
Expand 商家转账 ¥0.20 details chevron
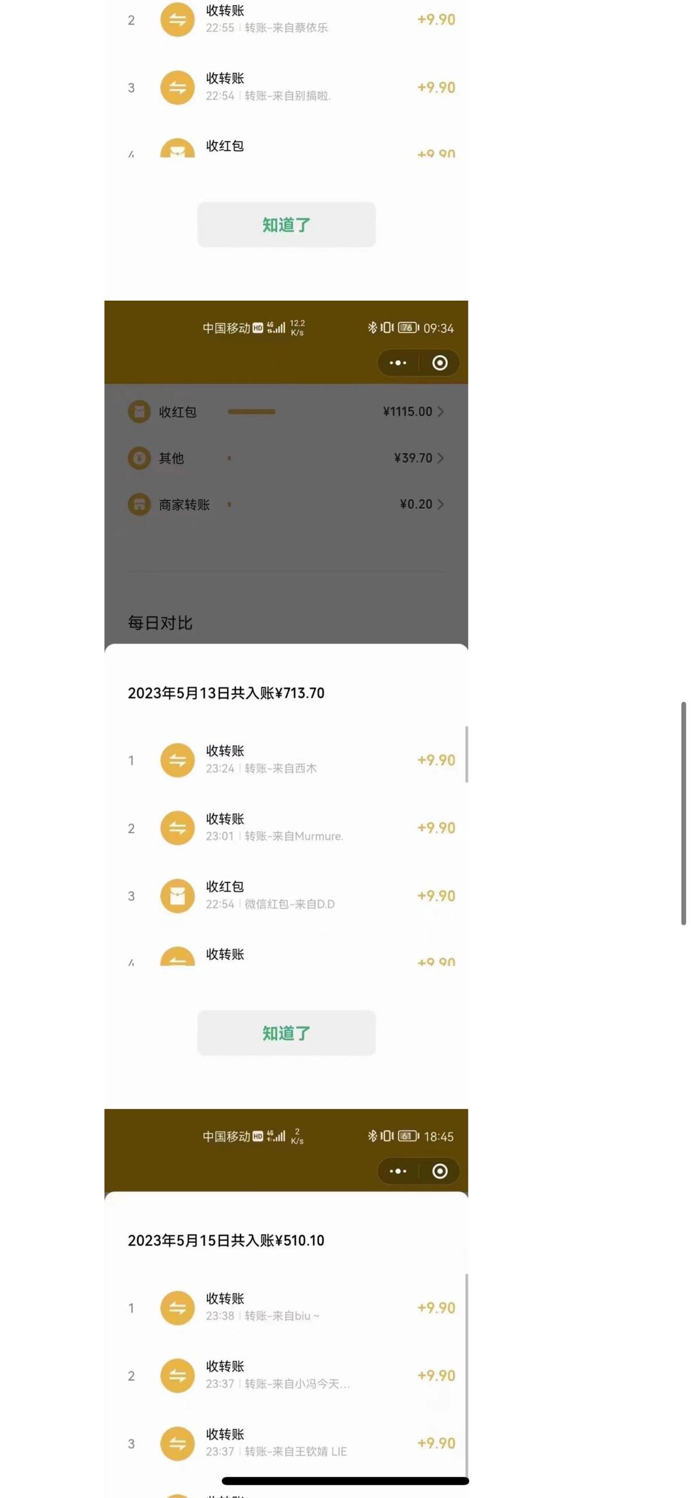[441, 504]
